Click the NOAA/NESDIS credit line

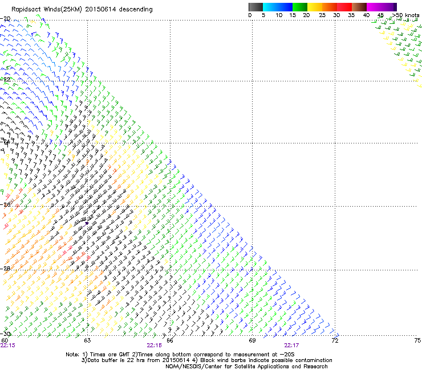point(246,367)
